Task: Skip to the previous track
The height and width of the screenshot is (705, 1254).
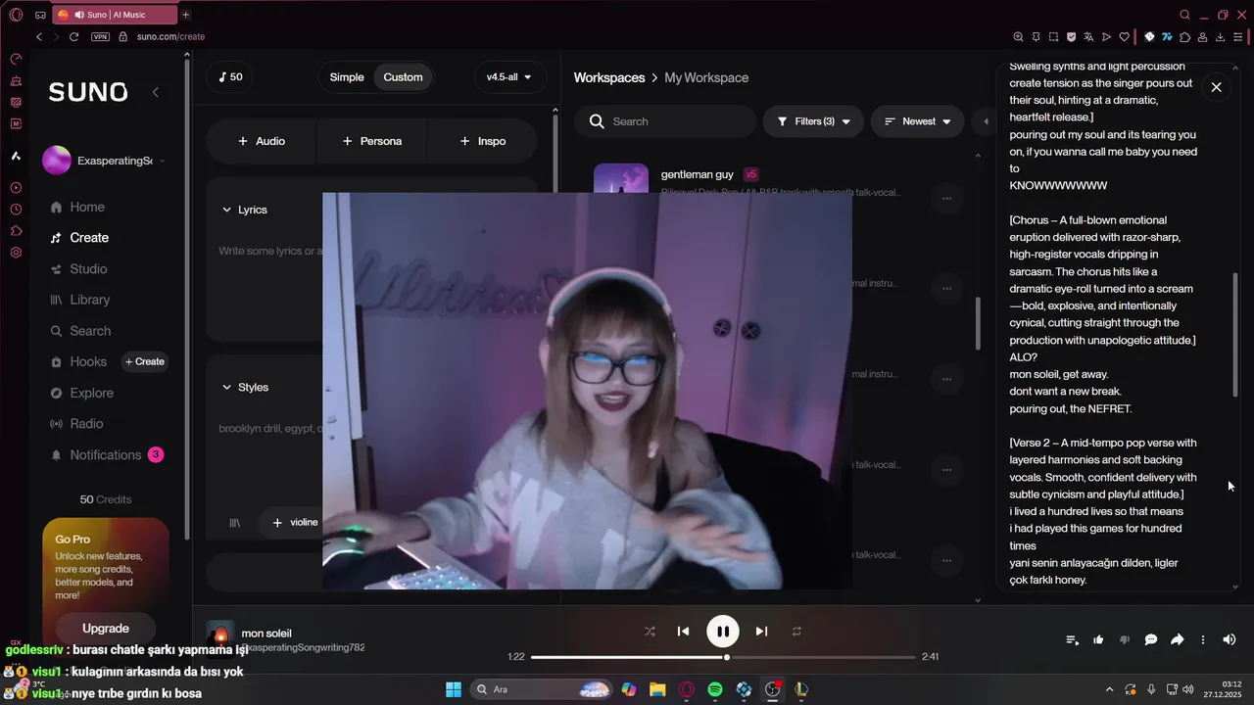Action: coord(684,632)
